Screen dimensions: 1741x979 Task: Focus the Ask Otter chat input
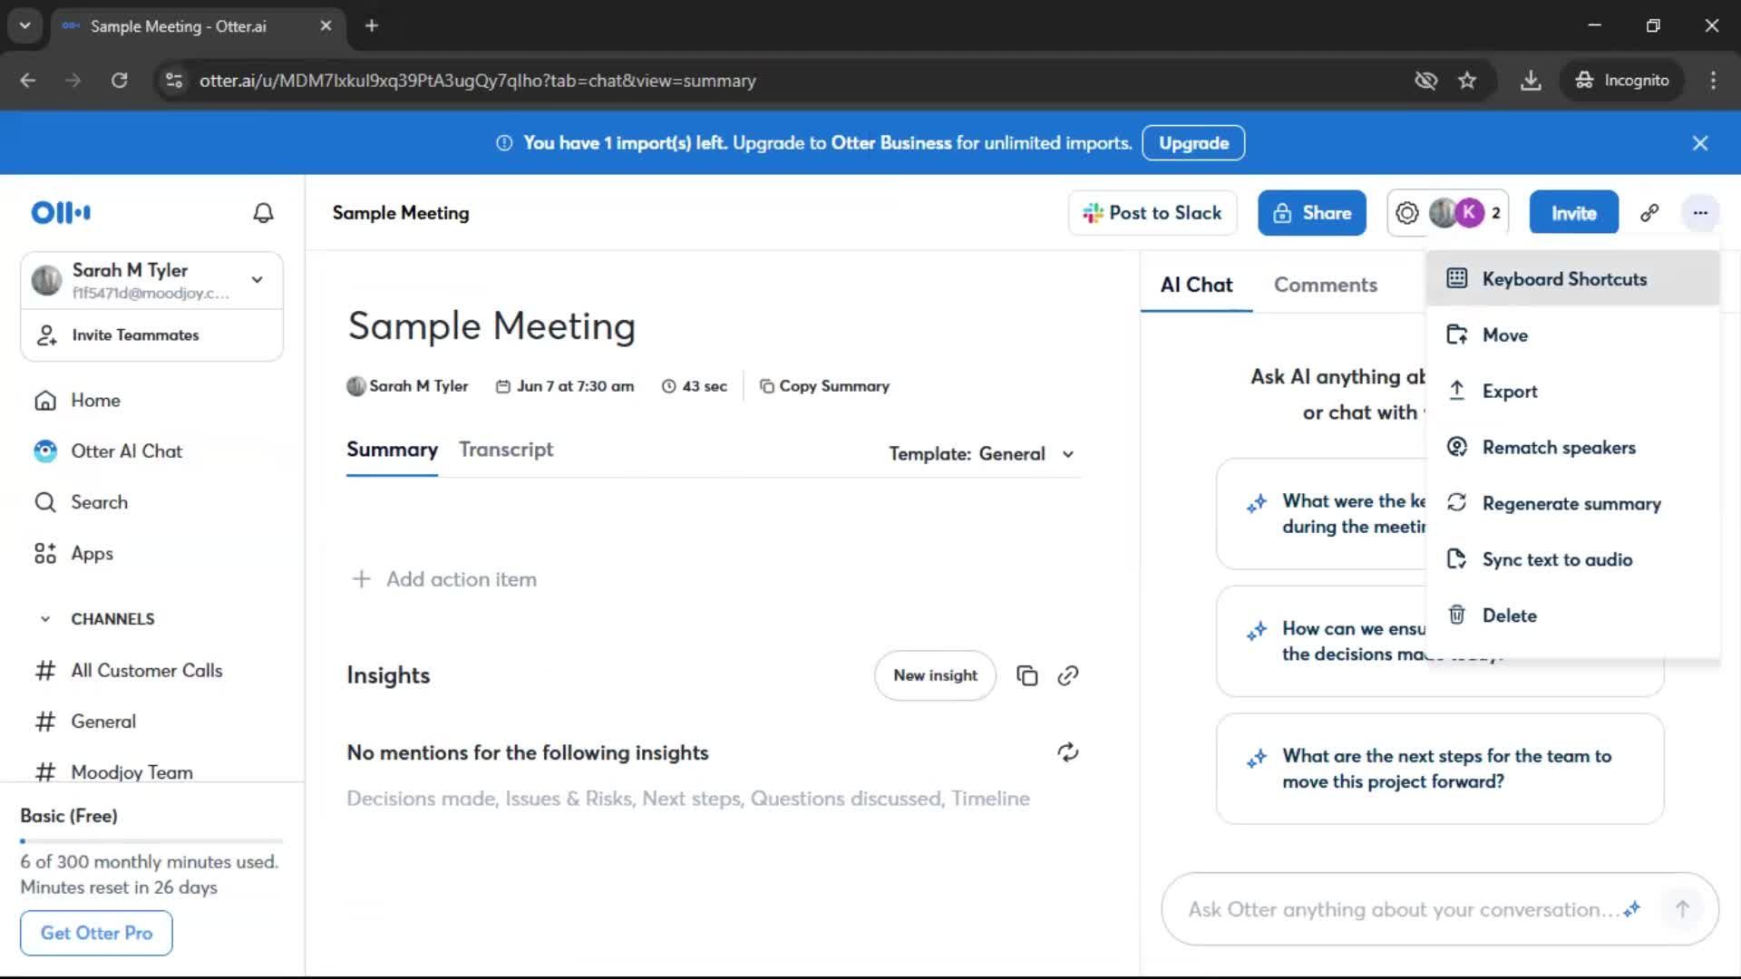tap(1401, 909)
